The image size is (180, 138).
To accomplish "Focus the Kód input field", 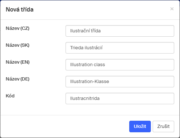I will click(x=120, y=98).
